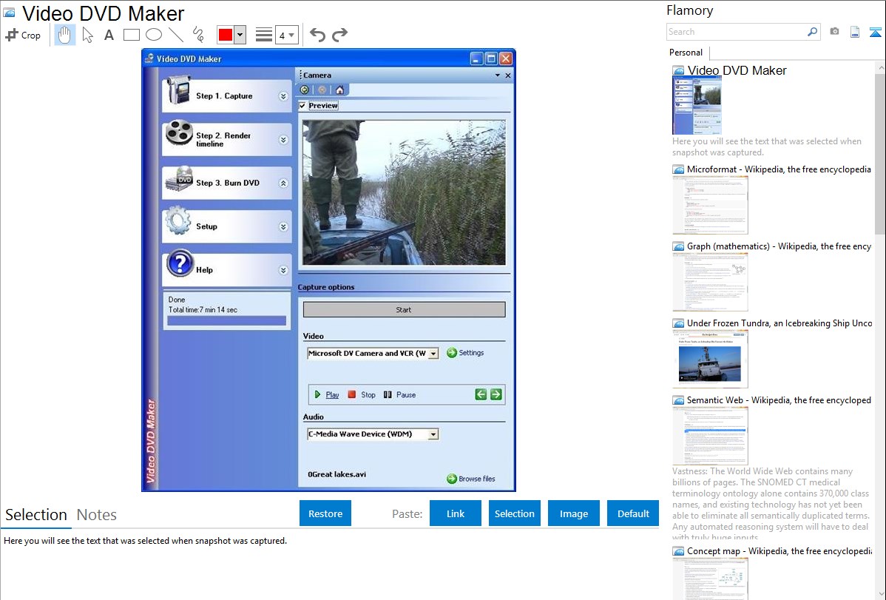Click the Concept map snapshot title
The image size is (886, 600).
(x=780, y=551)
